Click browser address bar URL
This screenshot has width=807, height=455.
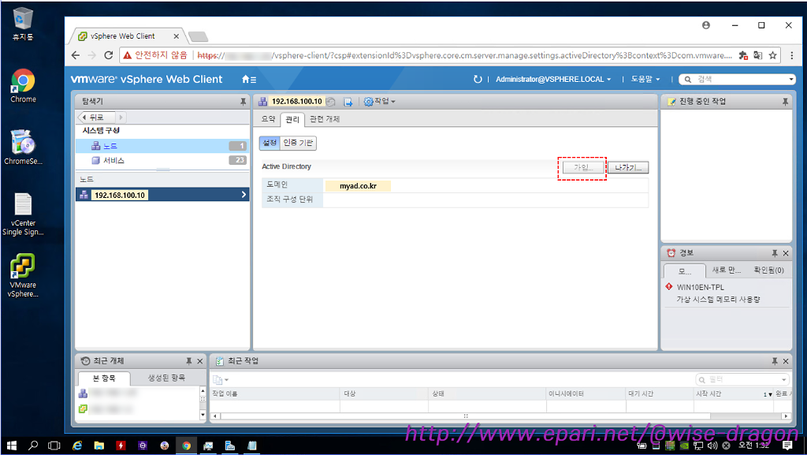[464, 55]
